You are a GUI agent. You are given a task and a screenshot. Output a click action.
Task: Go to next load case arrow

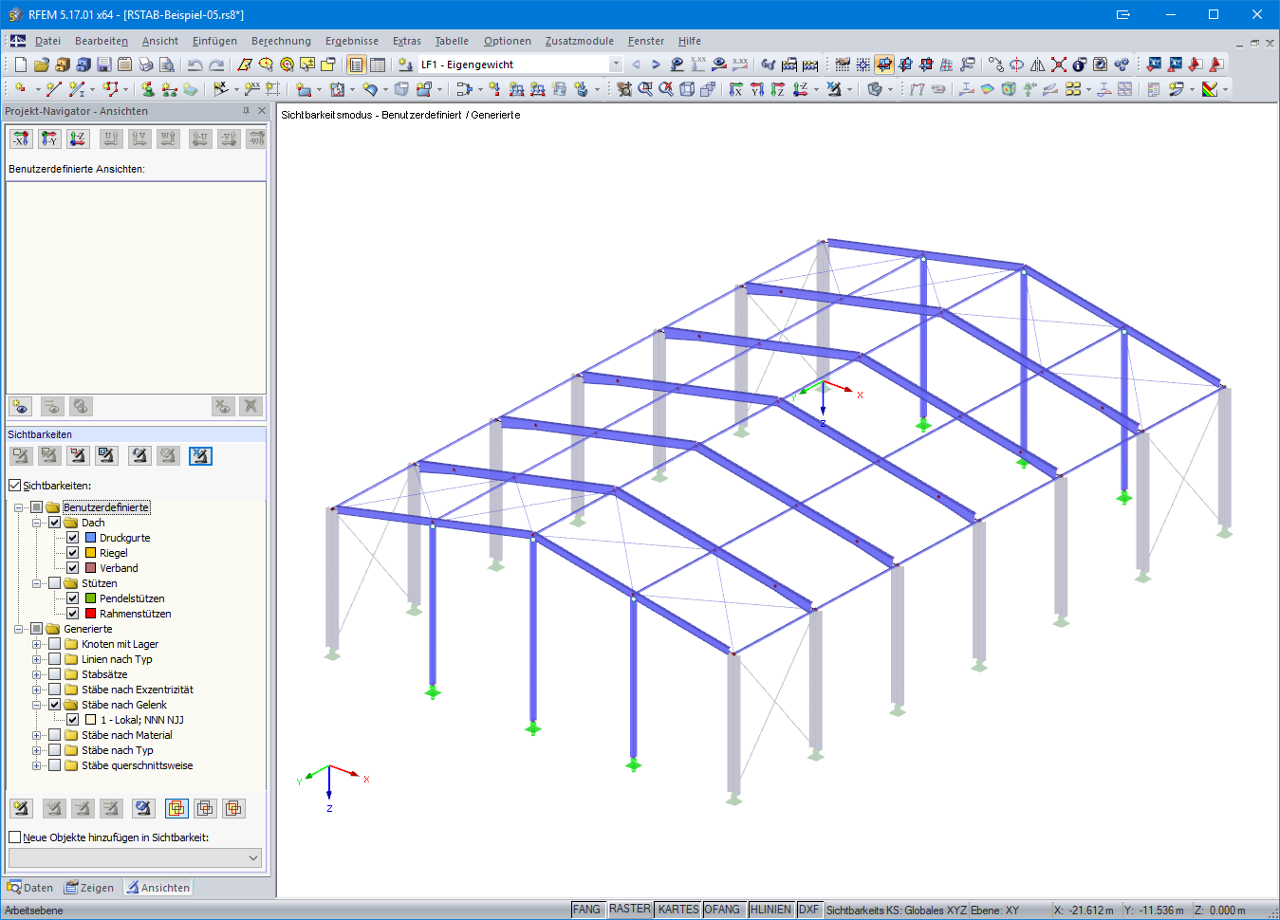(x=656, y=64)
